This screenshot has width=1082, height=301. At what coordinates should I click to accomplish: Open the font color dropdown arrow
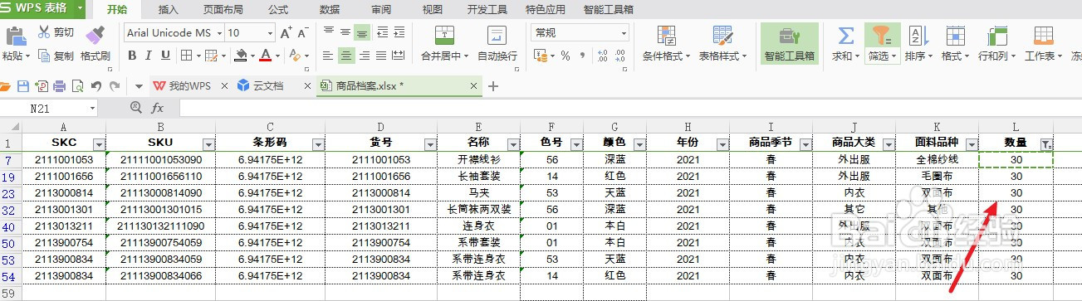tap(277, 56)
